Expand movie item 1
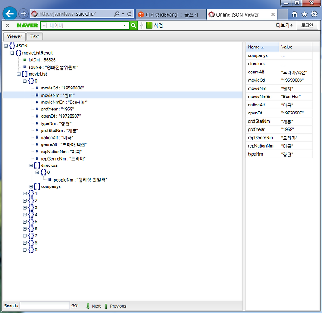This screenshot has width=322, height=313. 25,194
